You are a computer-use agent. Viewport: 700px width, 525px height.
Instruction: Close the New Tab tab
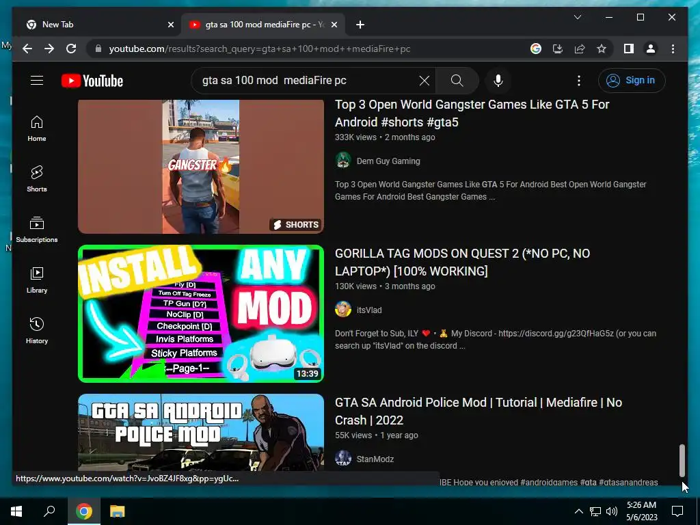[x=170, y=25]
